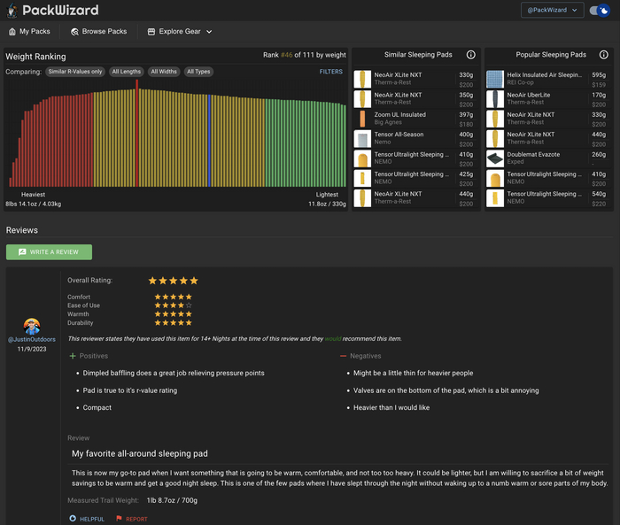Click the tall red highlighted bar in chart
Viewport: 620px width, 525px height.
point(136,133)
